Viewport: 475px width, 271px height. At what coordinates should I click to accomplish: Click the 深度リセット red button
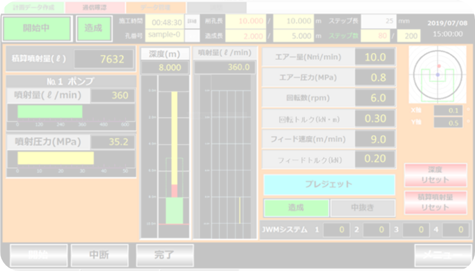pos(435,175)
